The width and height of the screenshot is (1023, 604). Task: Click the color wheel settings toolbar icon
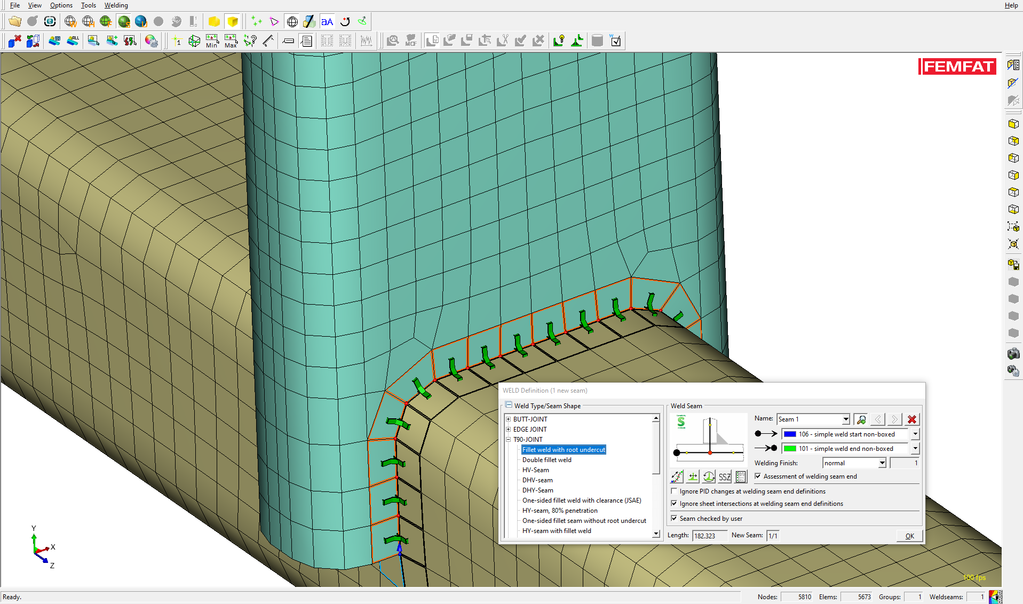151,41
